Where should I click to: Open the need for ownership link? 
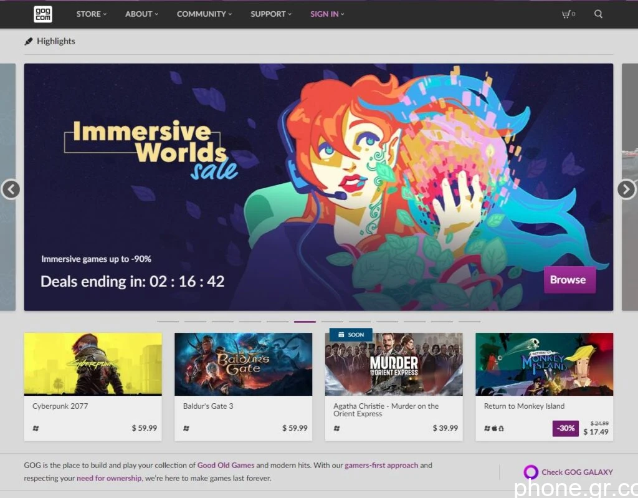pos(109,478)
